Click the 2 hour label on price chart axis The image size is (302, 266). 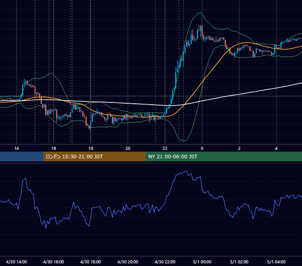pos(239,149)
